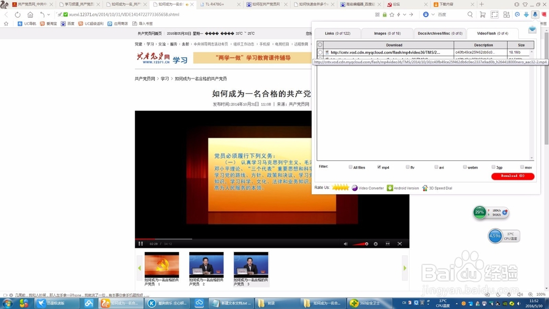
Task: Click the QR code icon in address bar
Action: [377, 15]
